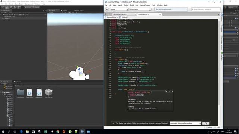This screenshot has height=134, width=239.
Task: Click the camera gizmo in Scene view
Action: pyautogui.click(x=79, y=74)
